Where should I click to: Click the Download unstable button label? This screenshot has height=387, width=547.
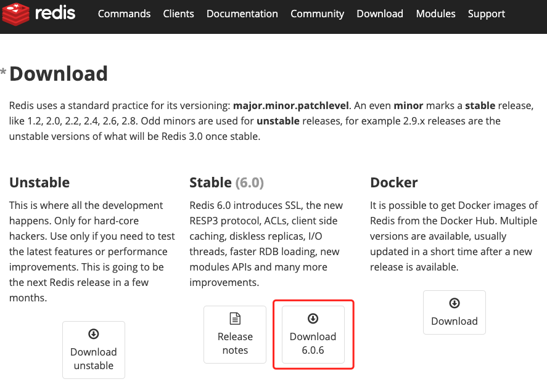pos(94,359)
